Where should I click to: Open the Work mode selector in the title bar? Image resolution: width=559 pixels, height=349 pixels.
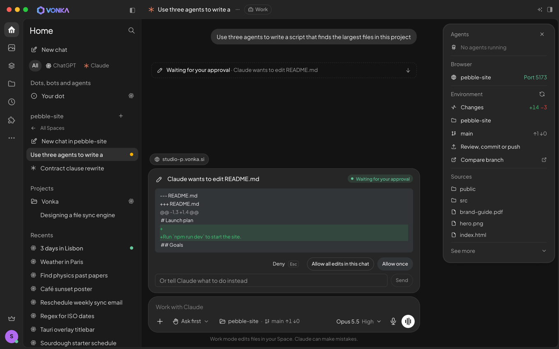click(258, 9)
